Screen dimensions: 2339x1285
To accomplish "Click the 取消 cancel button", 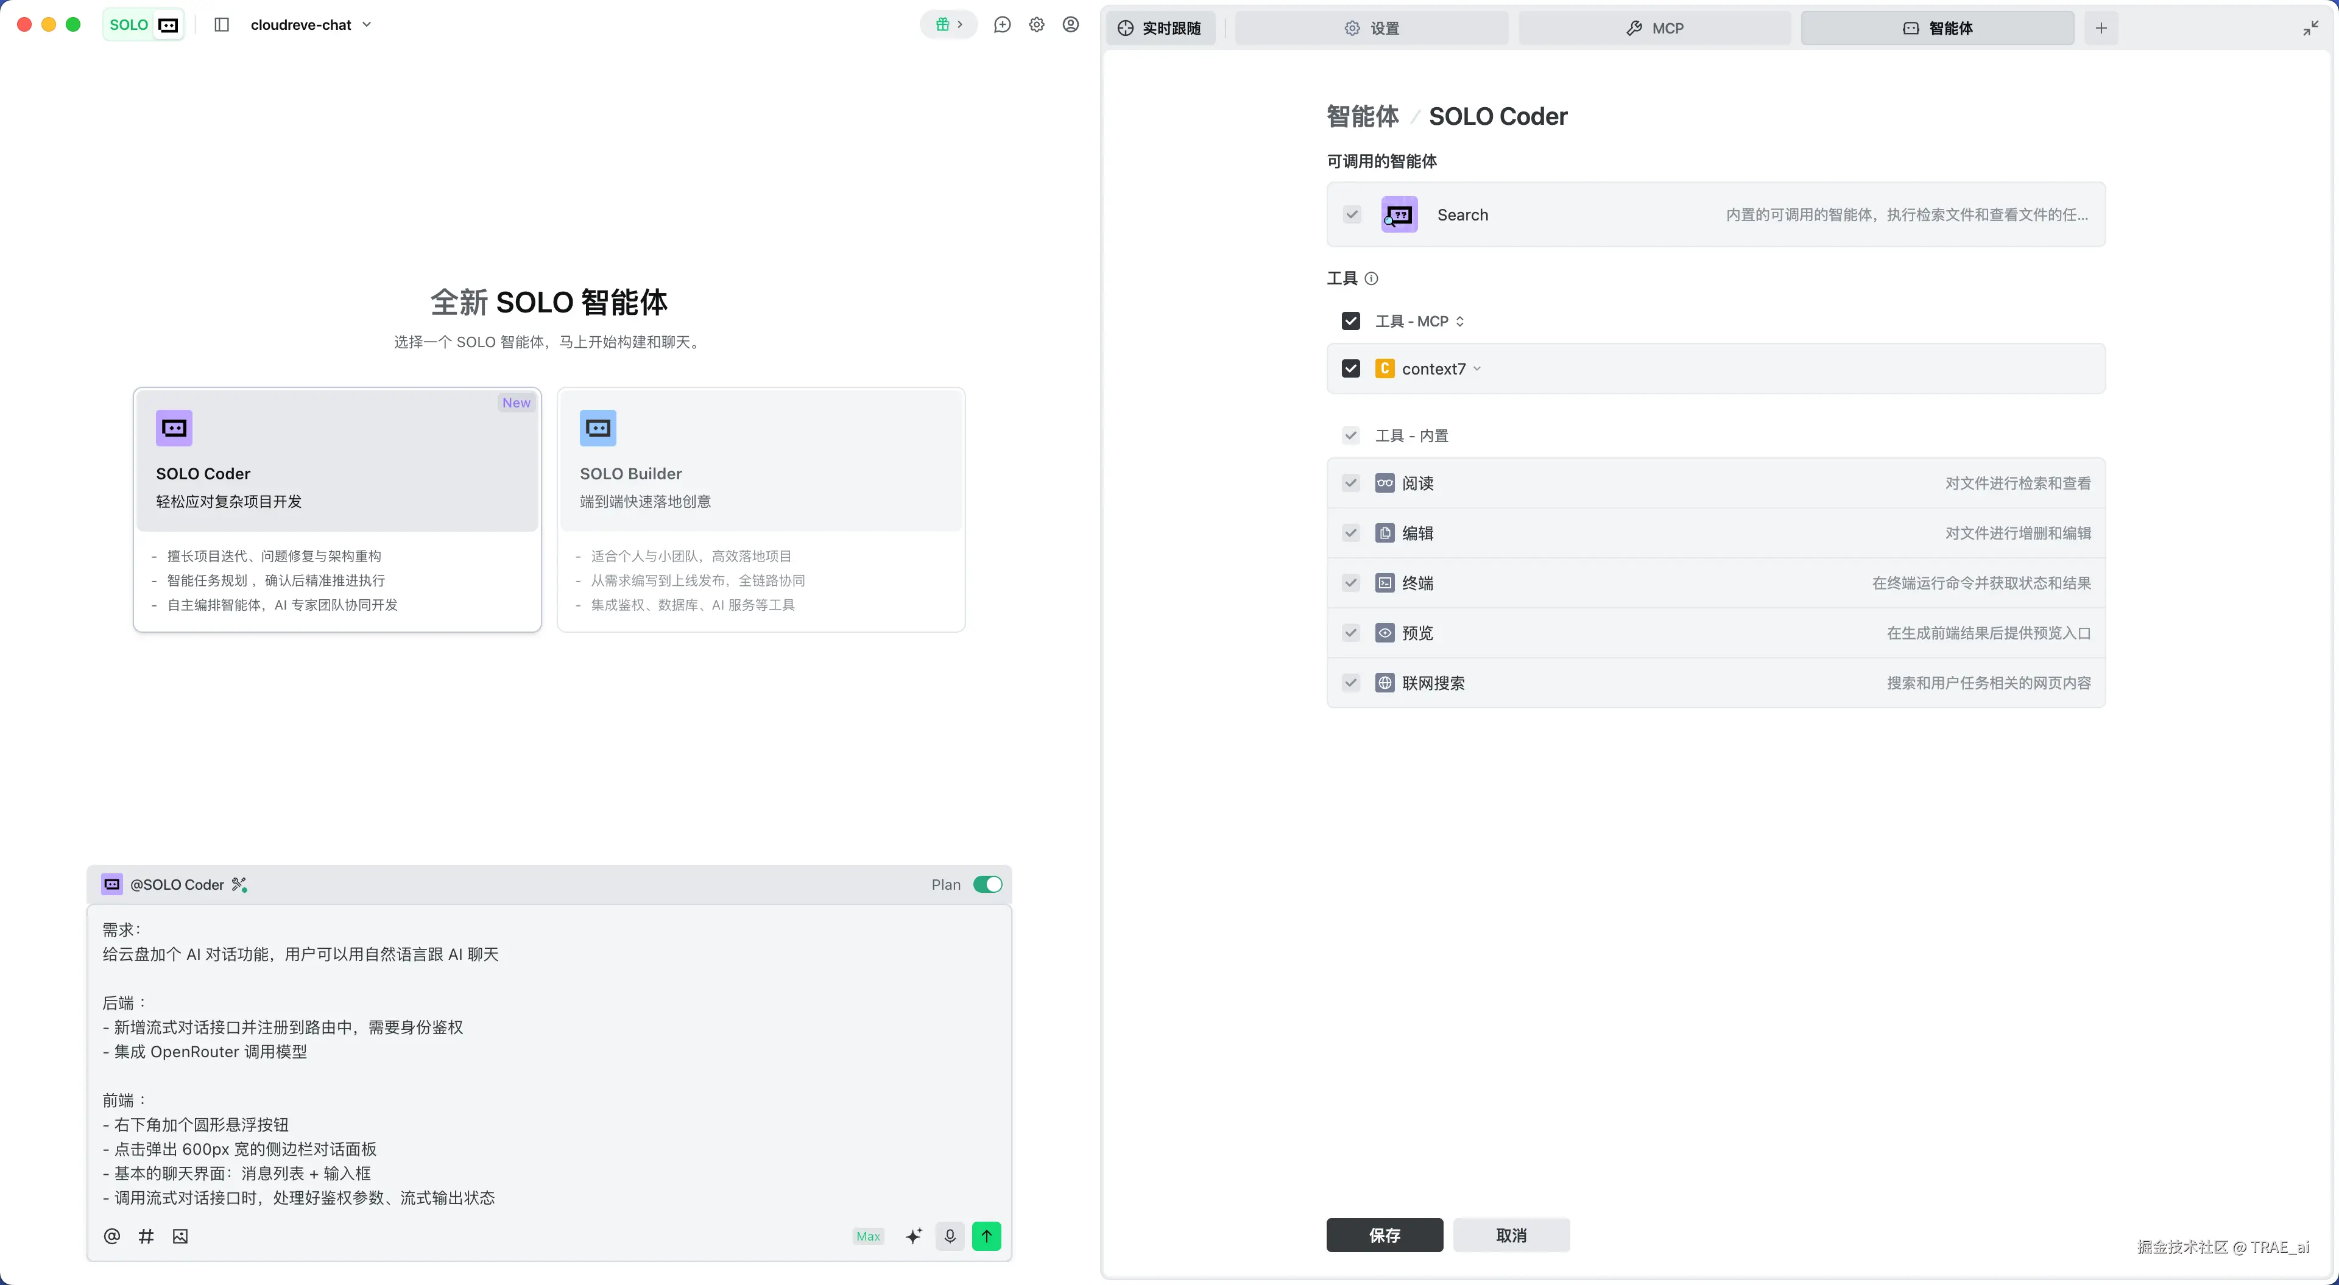I will coord(1511,1235).
